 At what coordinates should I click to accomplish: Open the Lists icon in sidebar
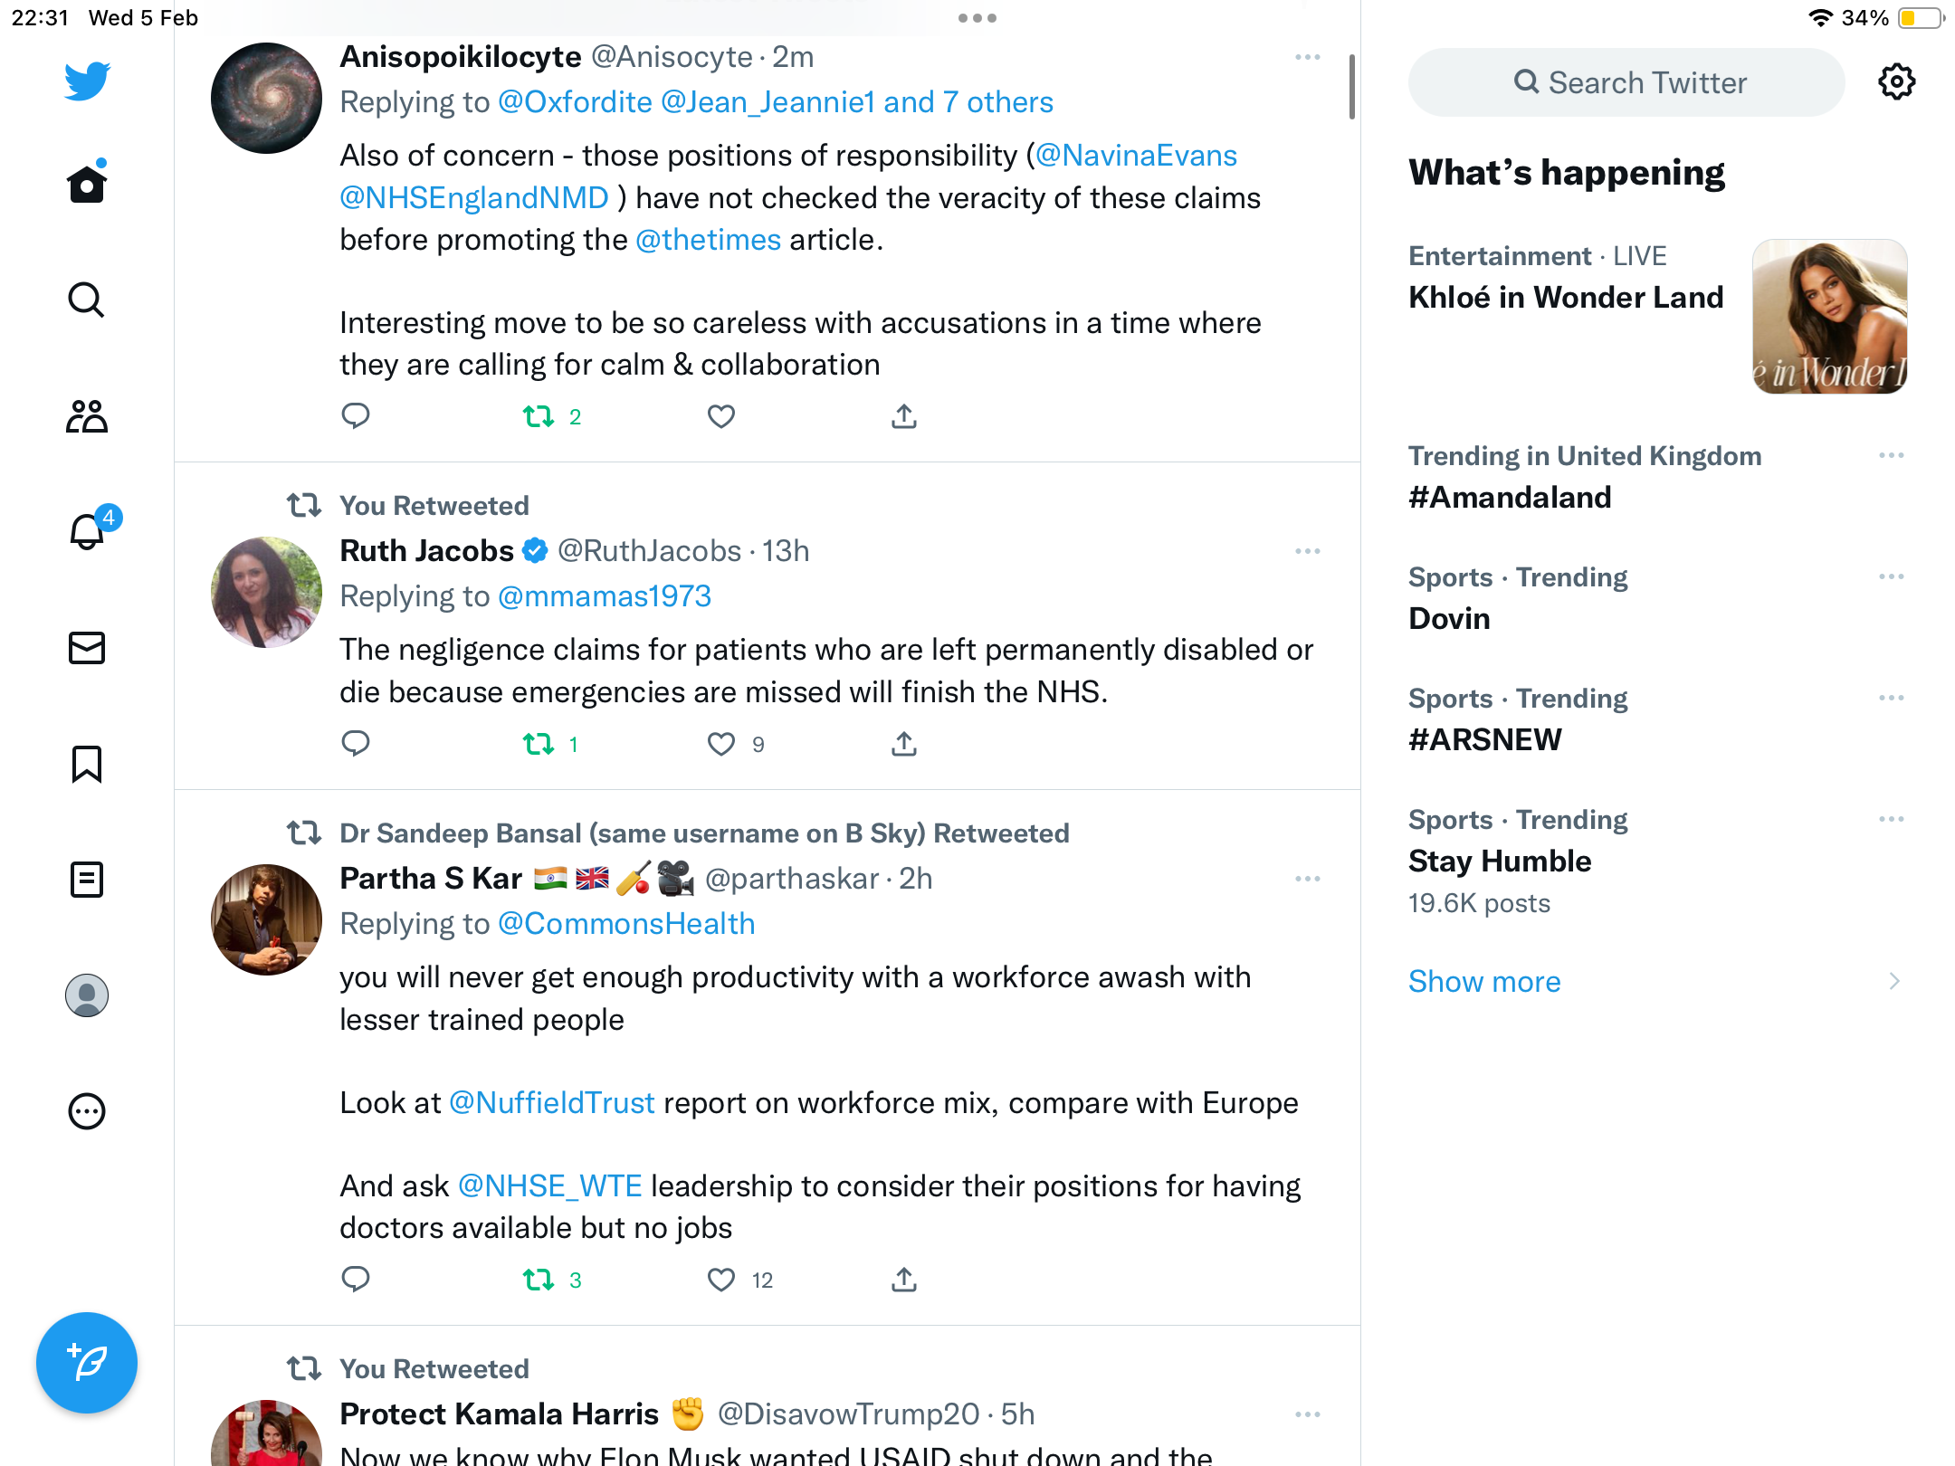tap(87, 880)
